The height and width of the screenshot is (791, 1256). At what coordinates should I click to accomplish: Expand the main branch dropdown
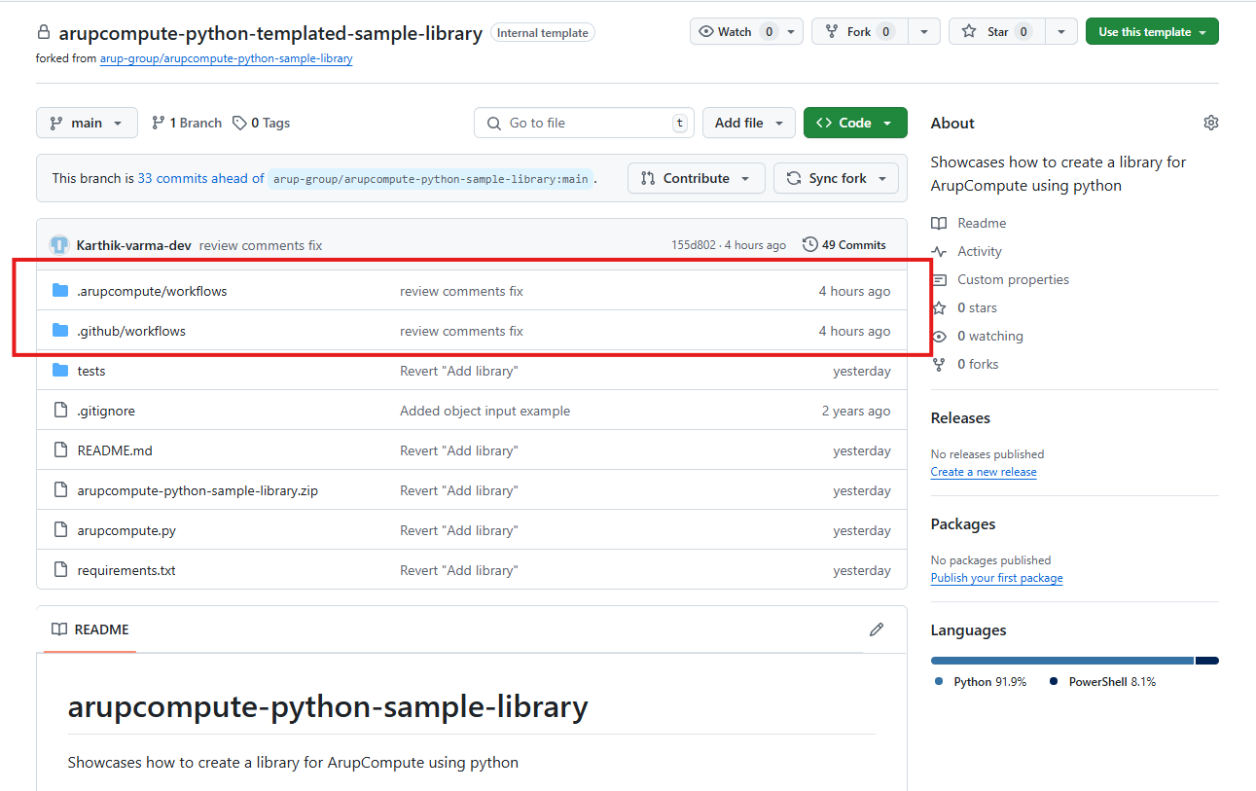point(87,123)
